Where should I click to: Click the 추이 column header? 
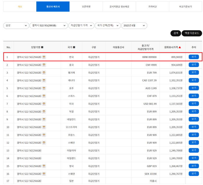pos(194,47)
